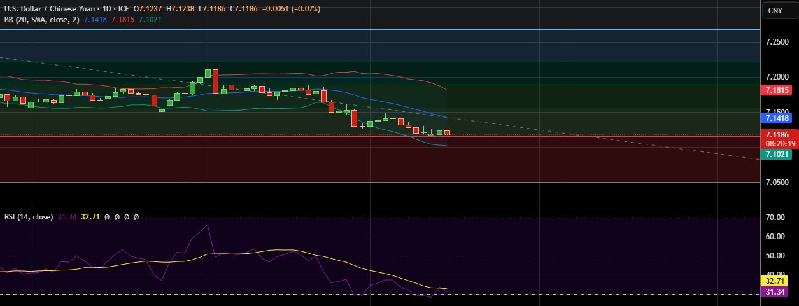The height and width of the screenshot is (306, 799).
Task: Click the green 7.1021 value in BB legend
Action: click(x=150, y=20)
